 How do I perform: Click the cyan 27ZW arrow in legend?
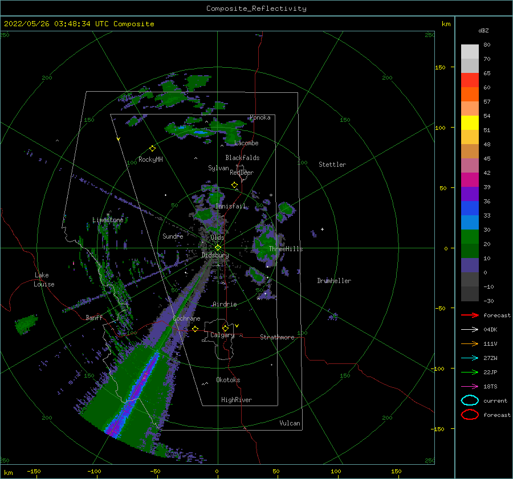coord(470,358)
